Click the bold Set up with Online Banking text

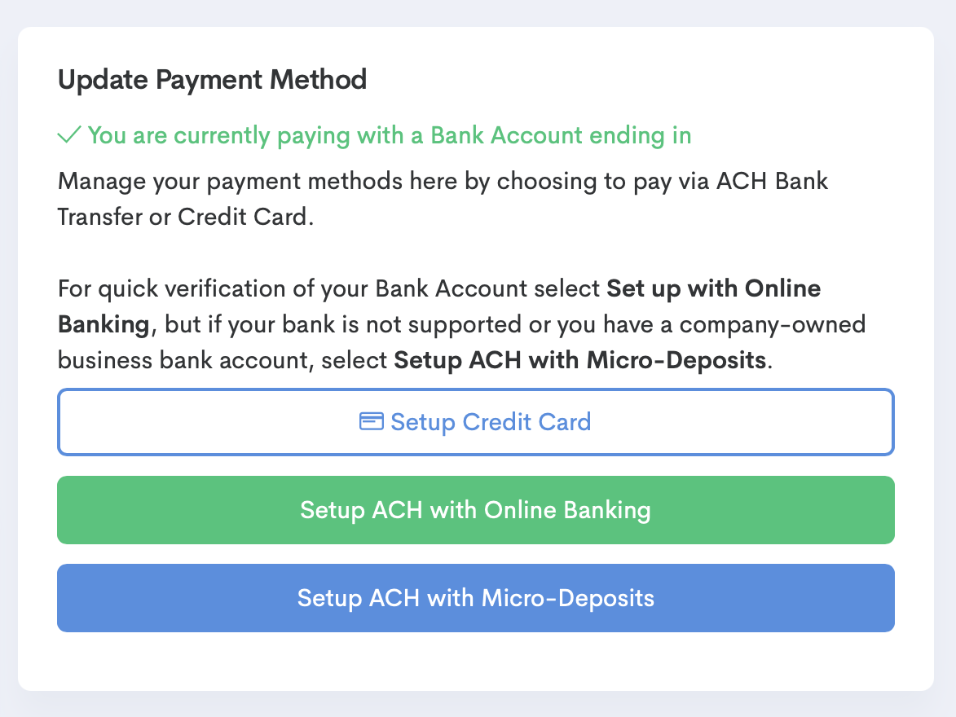[x=712, y=288]
